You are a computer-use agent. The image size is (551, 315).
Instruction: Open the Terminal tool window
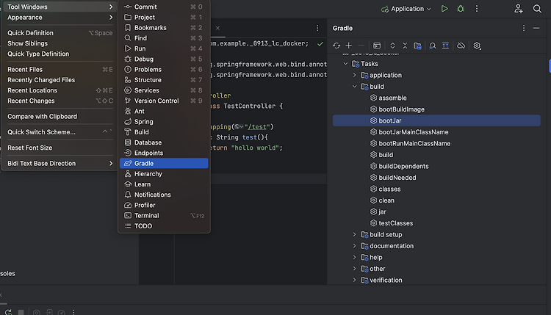[164, 216]
